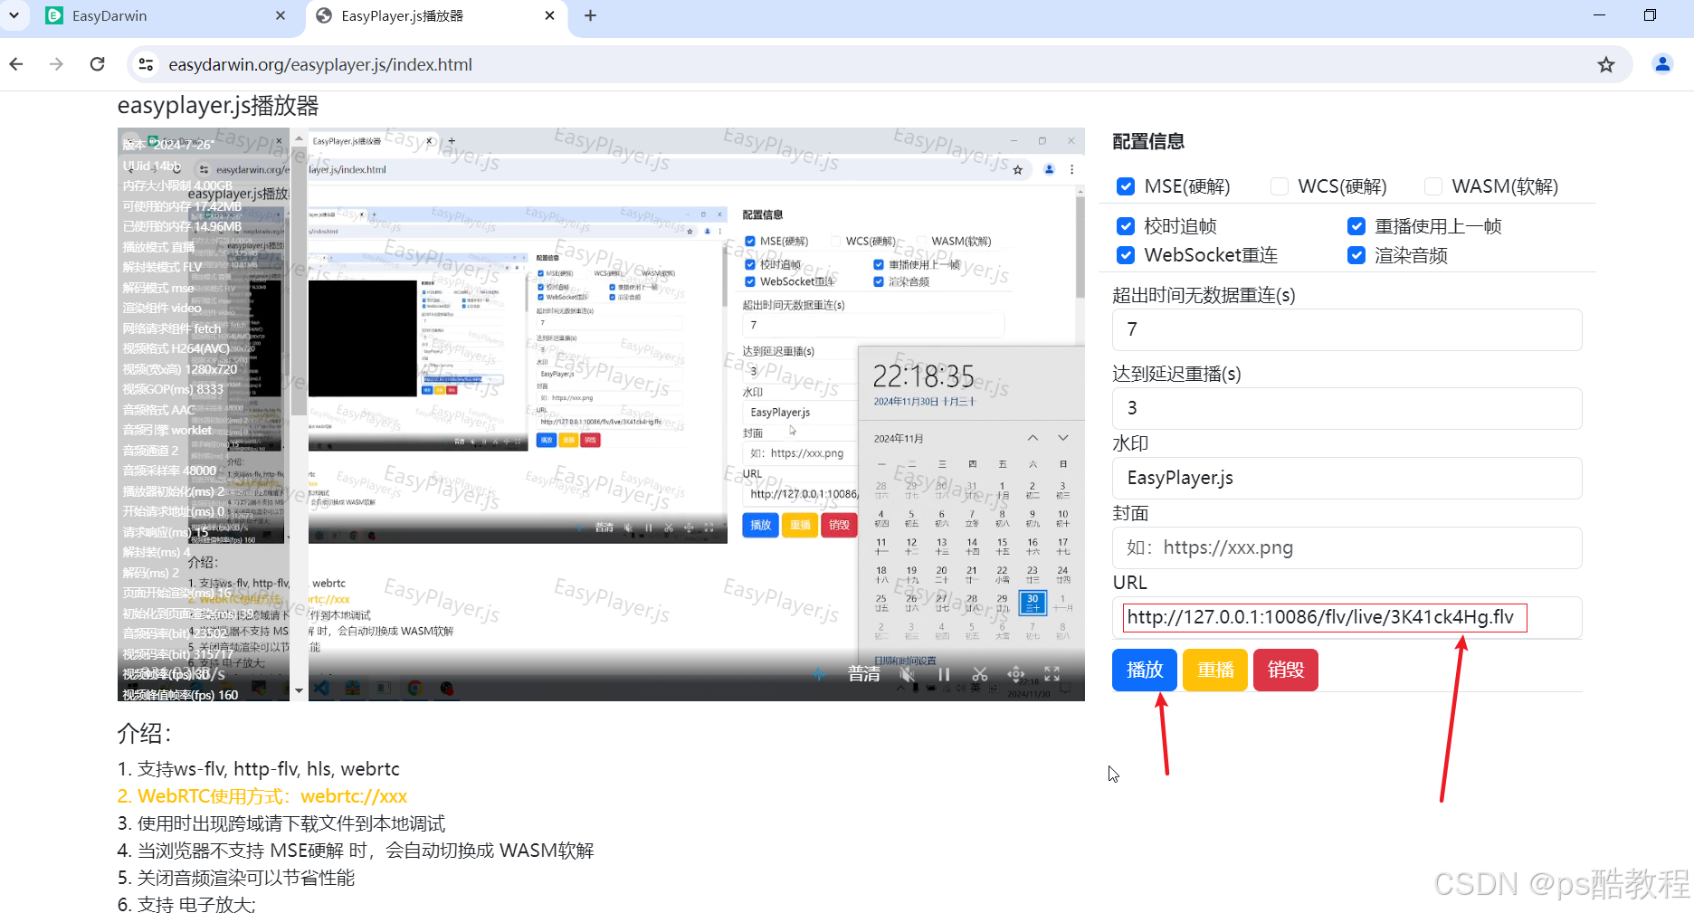
Task: Toggle the 校时追帧 checkbox
Action: coord(1126,226)
